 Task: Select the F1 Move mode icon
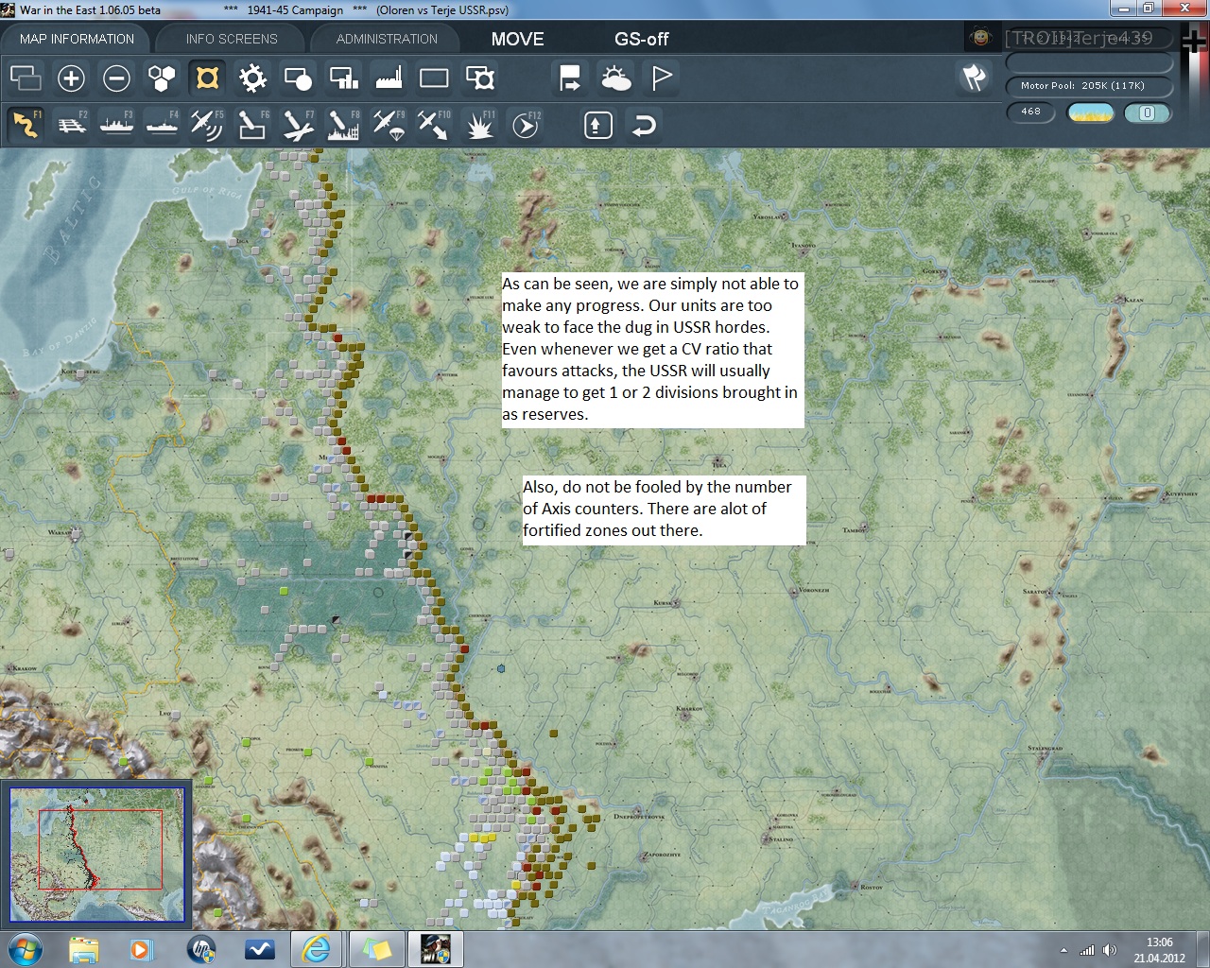point(26,125)
